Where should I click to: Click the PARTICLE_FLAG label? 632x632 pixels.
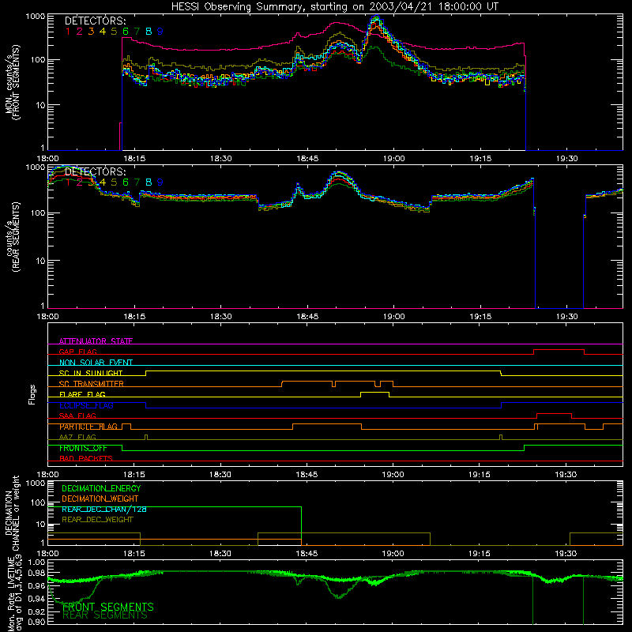point(88,427)
